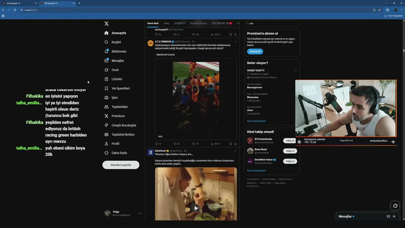Image resolution: width=405 pixels, height=228 pixels.
Task: Switch to Takip tab
Action: (x=166, y=23)
